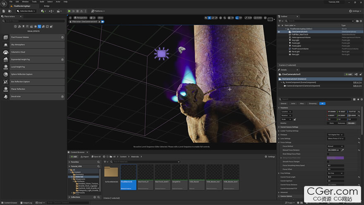Open the Details property matrix grid icon

coord(354,99)
